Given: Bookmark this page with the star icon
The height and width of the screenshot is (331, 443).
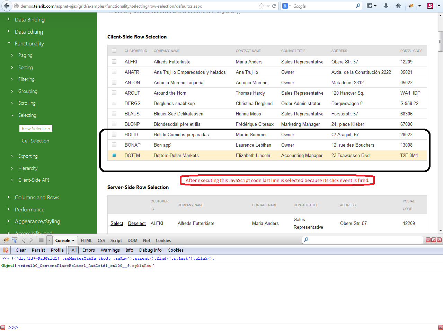Looking at the screenshot, I should click(262, 6).
